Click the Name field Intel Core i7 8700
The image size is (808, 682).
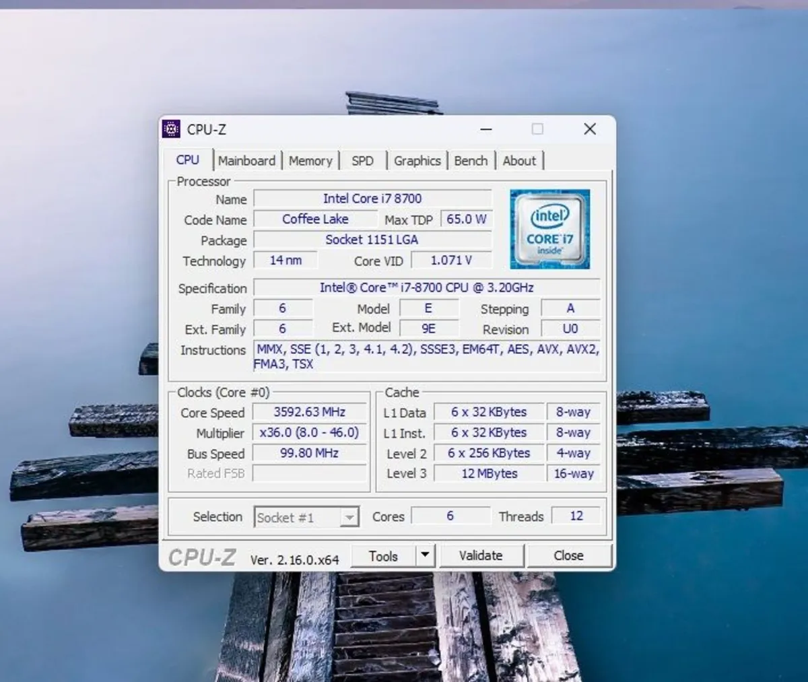372,199
